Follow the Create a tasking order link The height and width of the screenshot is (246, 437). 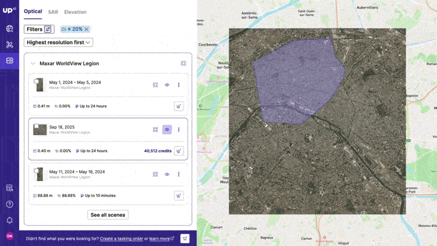click(x=121, y=239)
